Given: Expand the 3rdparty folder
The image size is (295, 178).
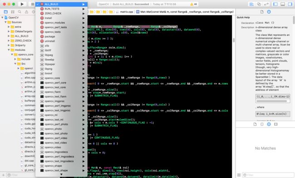Looking at the screenshot, I should coord(9,45).
